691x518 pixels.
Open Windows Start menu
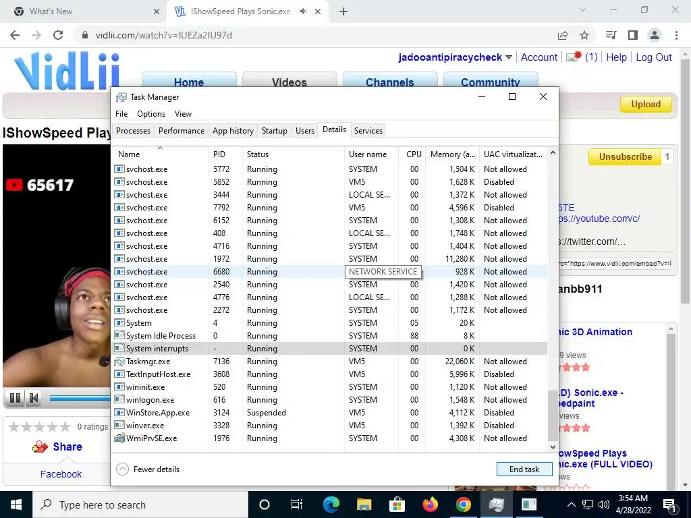[x=16, y=505]
